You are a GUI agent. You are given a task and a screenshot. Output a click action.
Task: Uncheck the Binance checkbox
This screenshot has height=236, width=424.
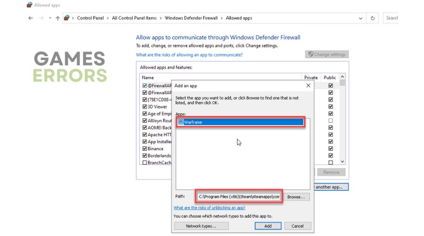click(x=145, y=149)
